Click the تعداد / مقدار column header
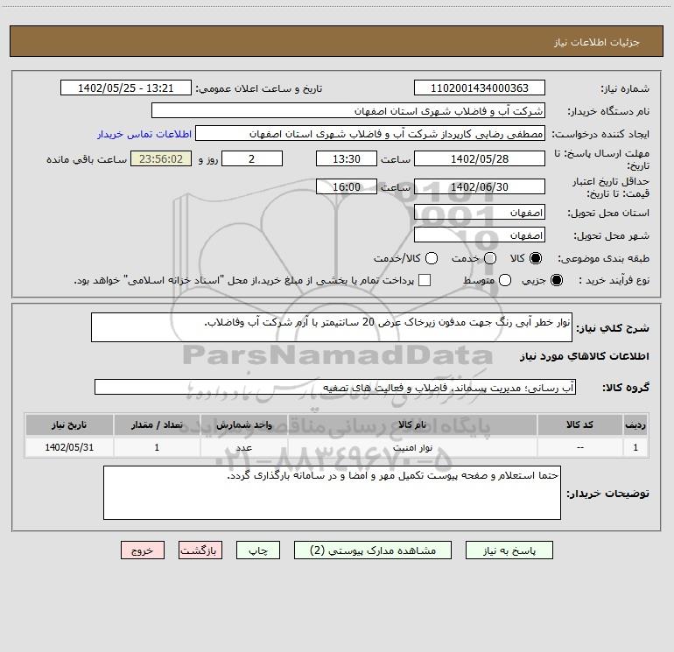Screen dimensions: 674x652 157,424
